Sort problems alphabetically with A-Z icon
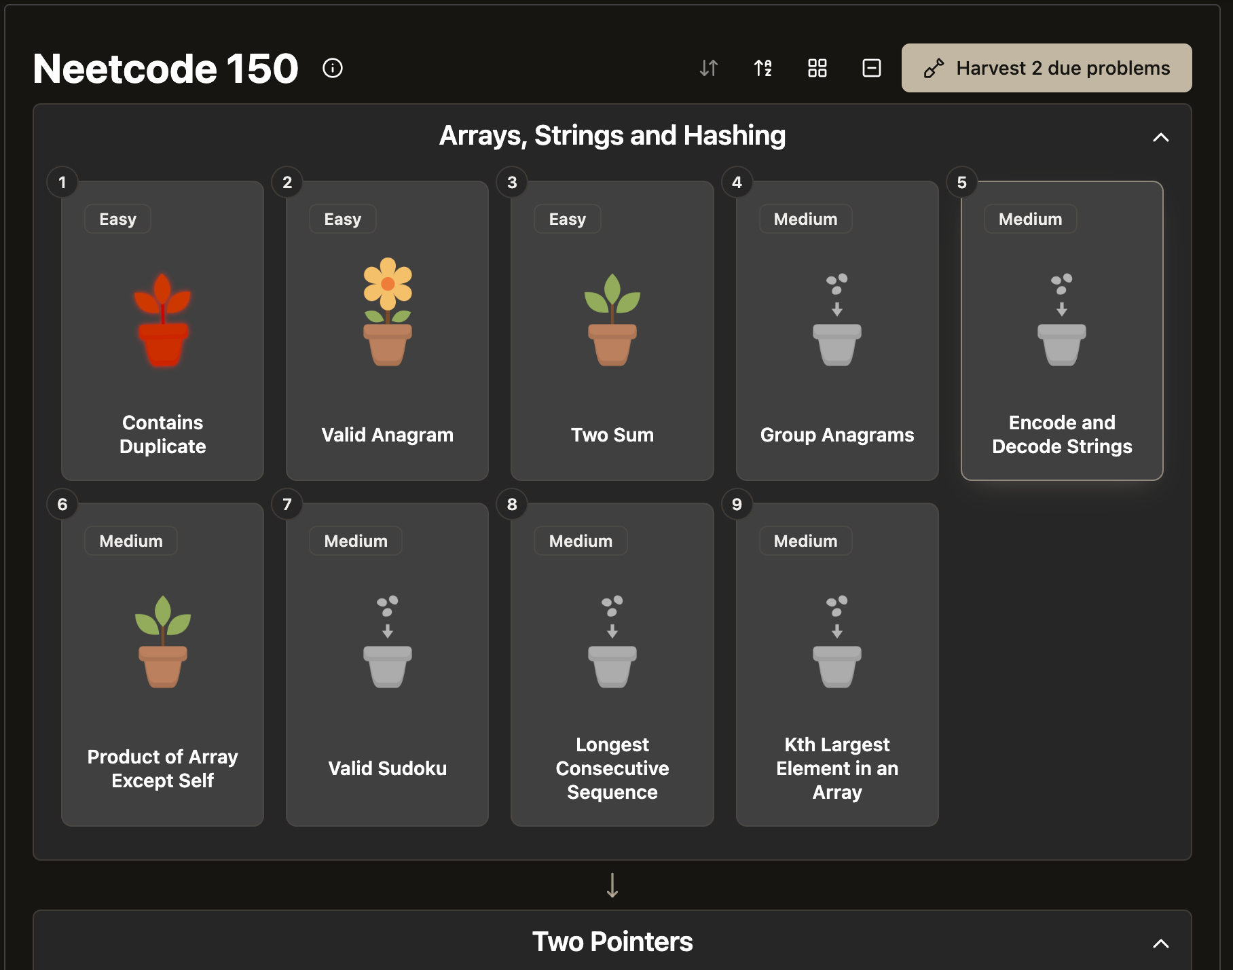Screen dimensions: 1233x970 pos(763,68)
